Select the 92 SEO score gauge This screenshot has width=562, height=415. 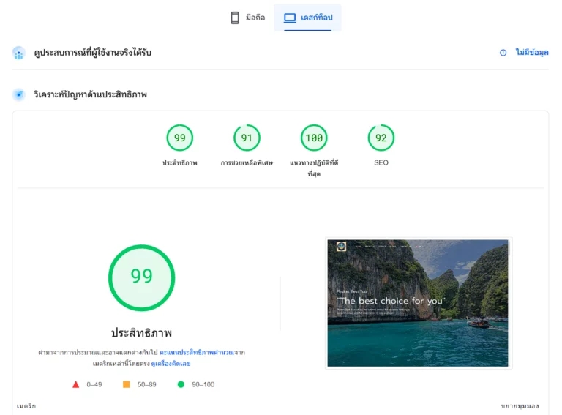[381, 138]
